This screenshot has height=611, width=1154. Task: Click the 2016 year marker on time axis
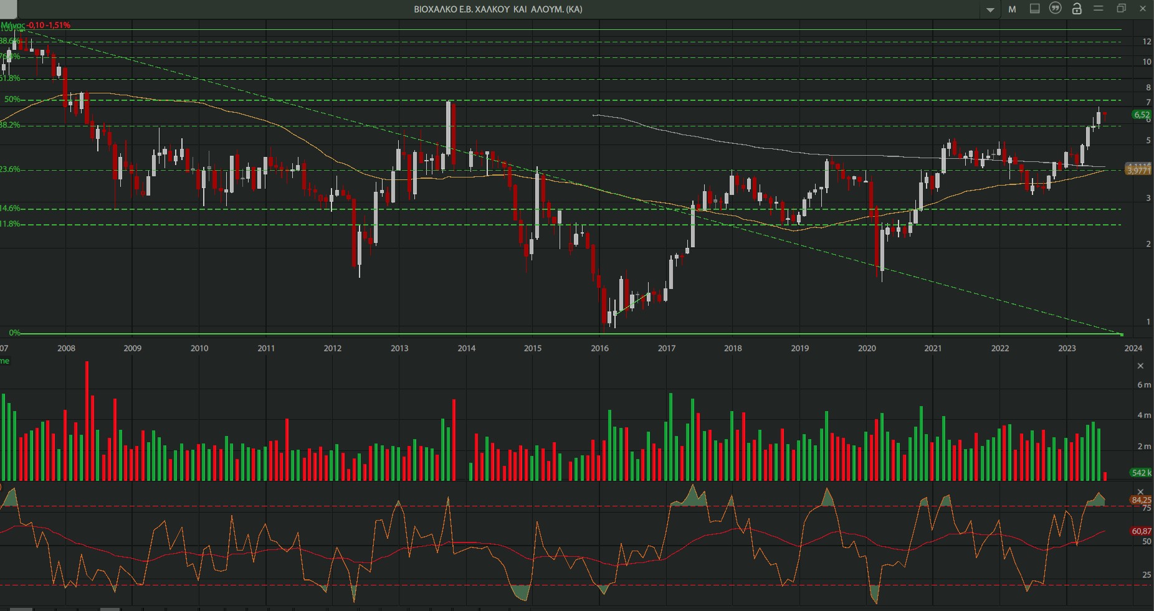599,348
